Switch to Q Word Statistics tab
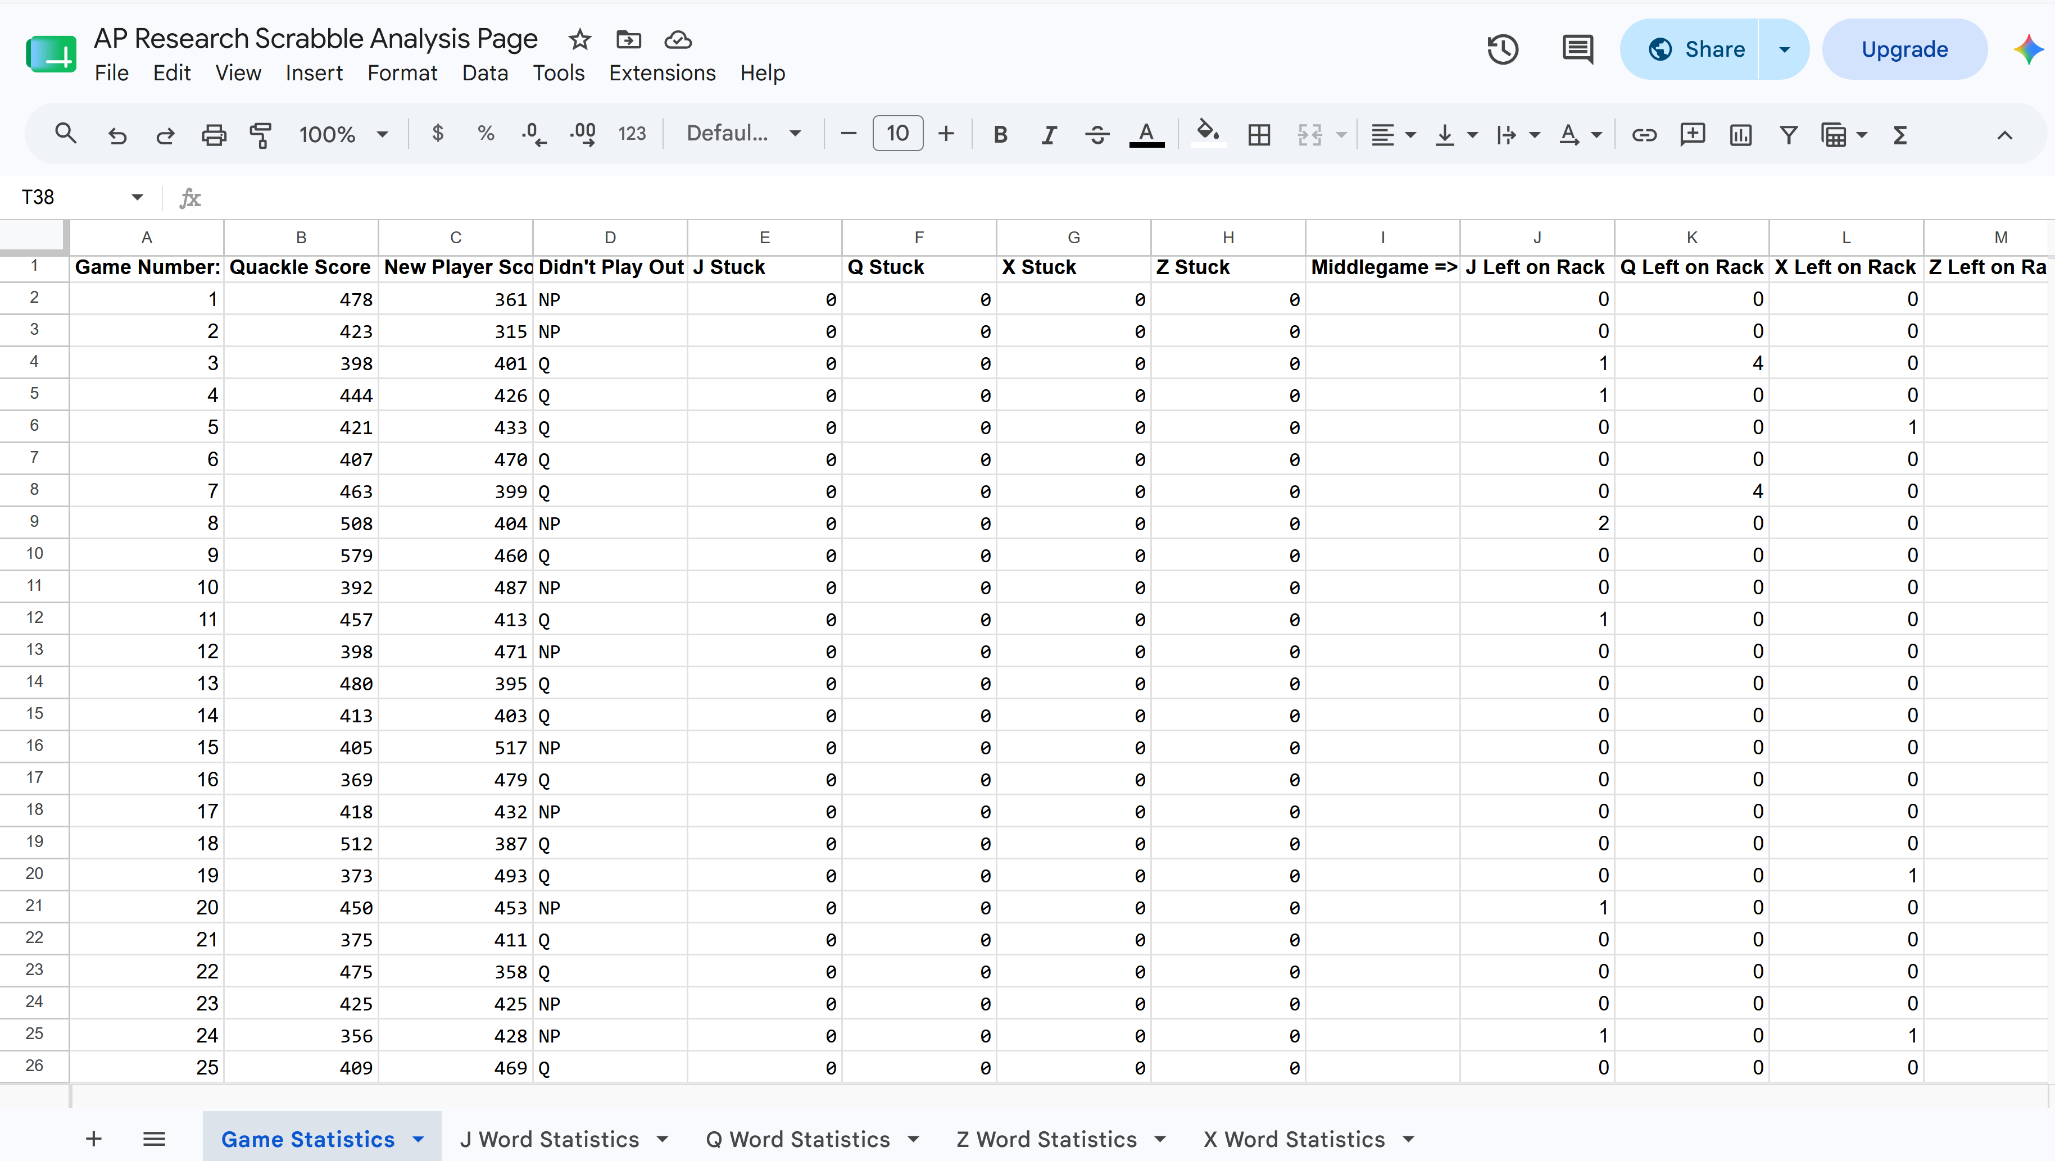This screenshot has width=2055, height=1161. click(x=798, y=1139)
